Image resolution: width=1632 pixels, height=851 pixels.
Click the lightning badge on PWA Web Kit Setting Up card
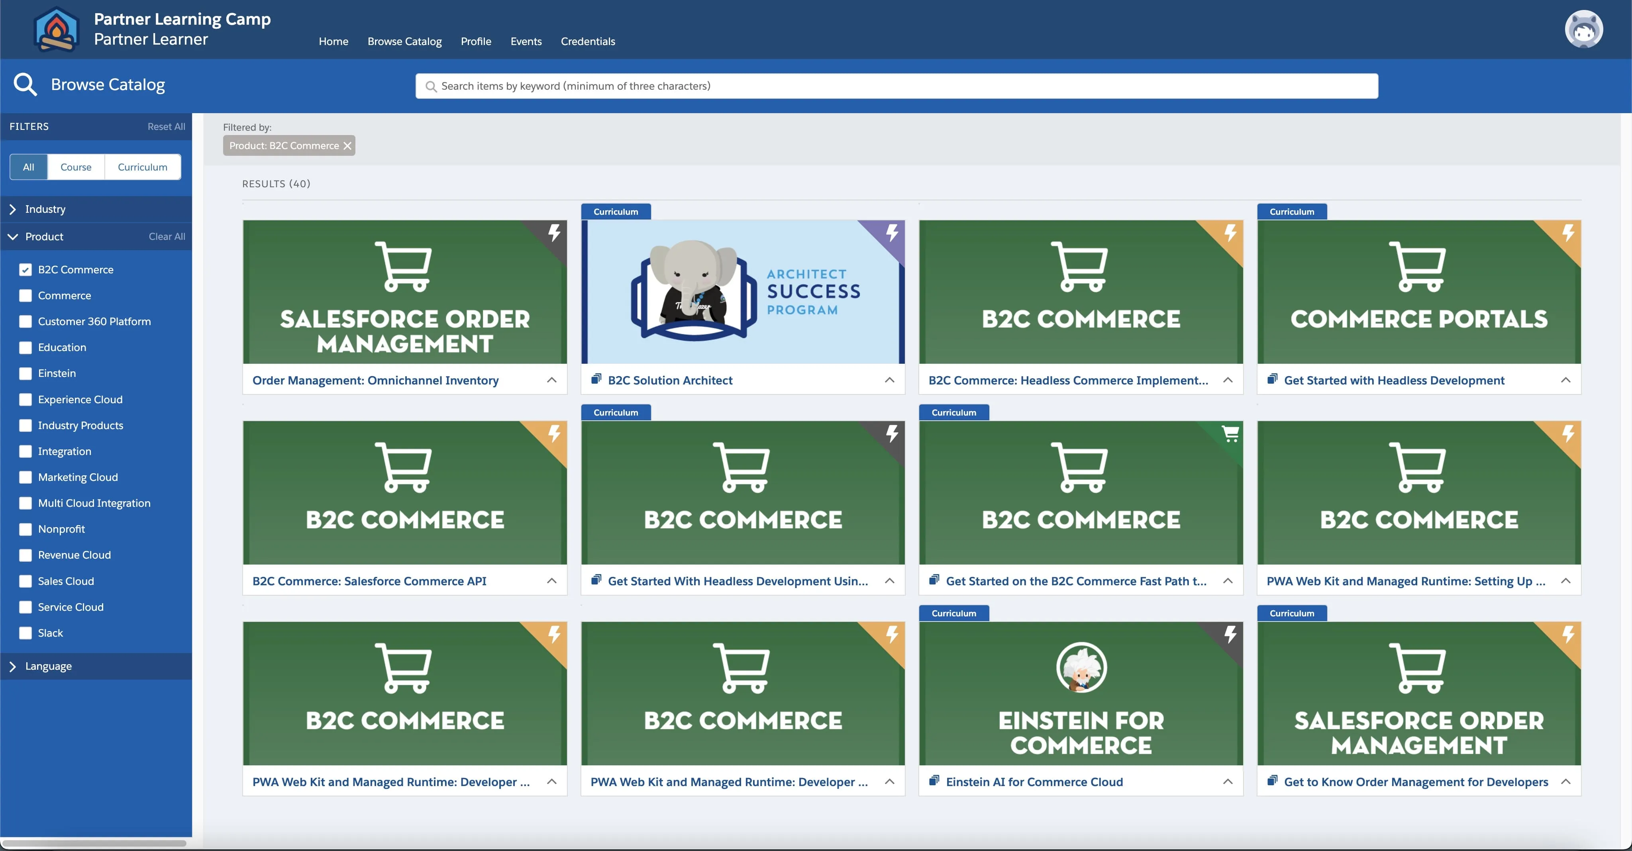point(1569,433)
